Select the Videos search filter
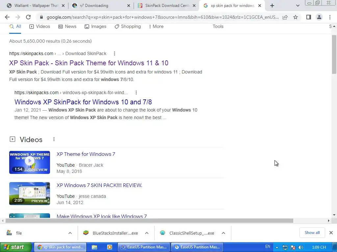Screen dimensions: 337x252 pos(40,27)
